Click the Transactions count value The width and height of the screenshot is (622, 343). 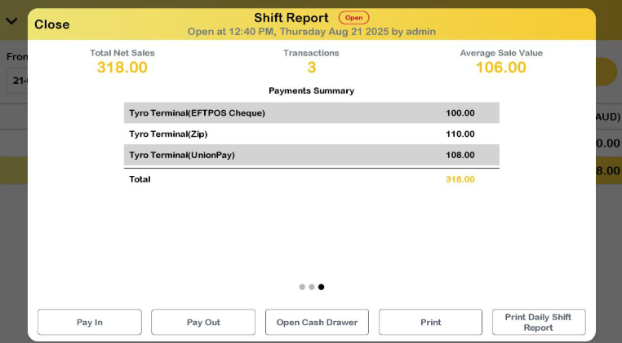(x=311, y=68)
